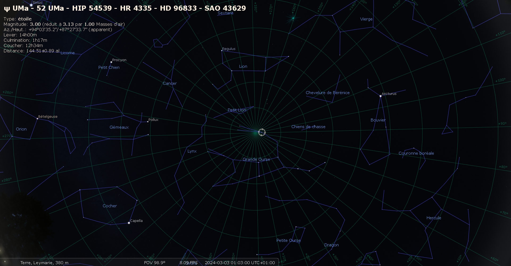Select the star Arcturus
The width and height of the screenshot is (511, 266).
(380, 96)
